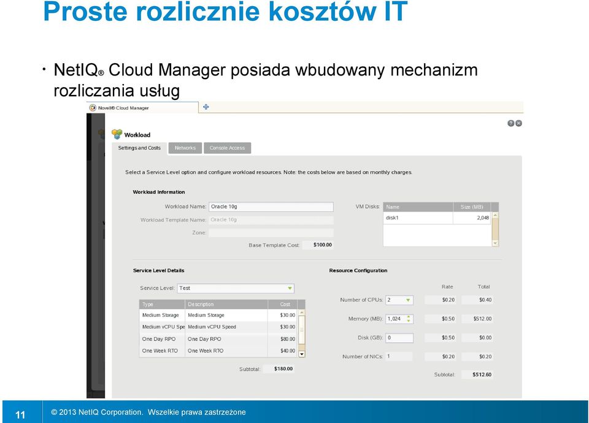Click the Memory (MB) stepper arrows
Viewport: 589px width, 423px height.
(x=409, y=319)
